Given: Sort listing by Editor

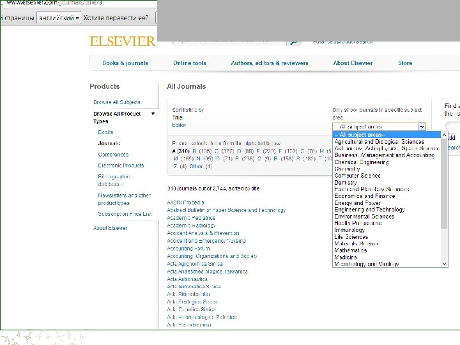Looking at the screenshot, I should point(179,125).
